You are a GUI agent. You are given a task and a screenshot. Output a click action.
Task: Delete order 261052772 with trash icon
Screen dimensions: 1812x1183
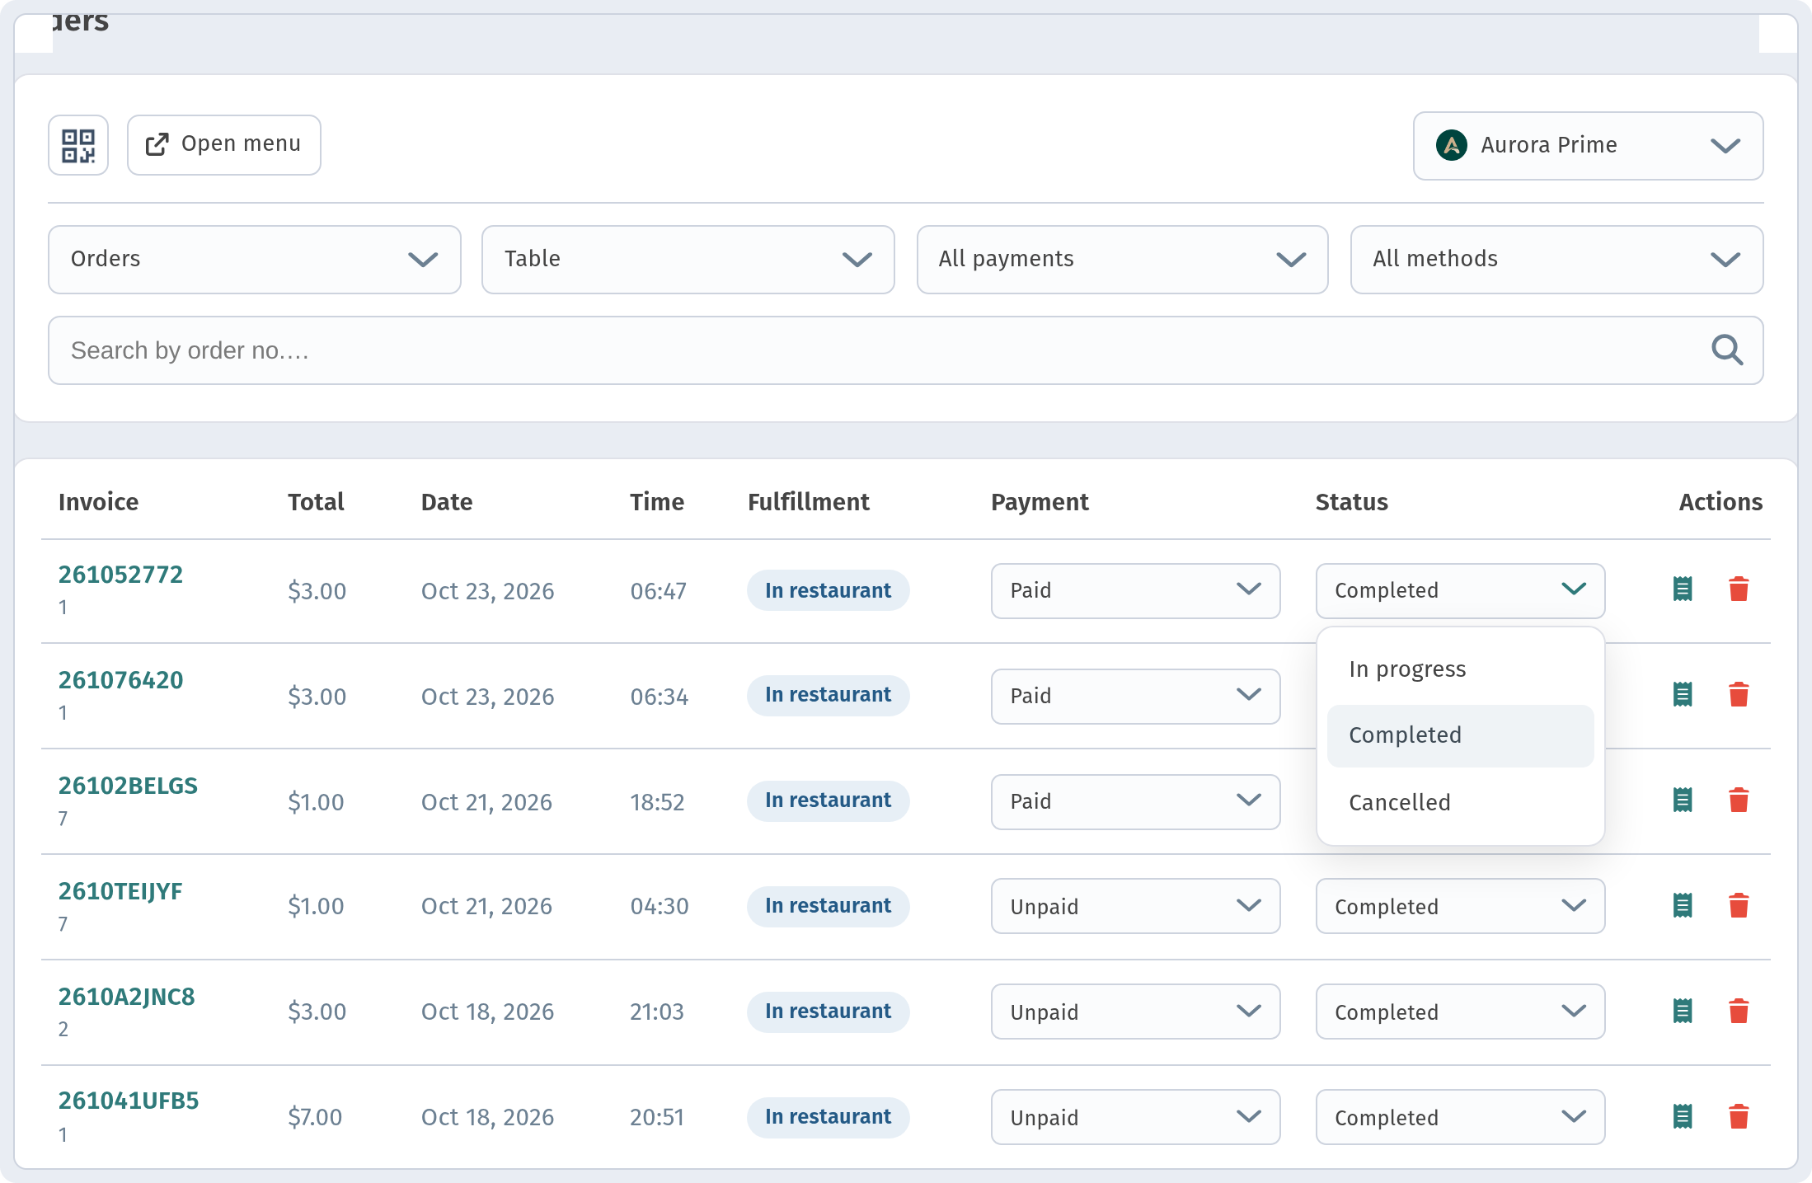(1739, 589)
